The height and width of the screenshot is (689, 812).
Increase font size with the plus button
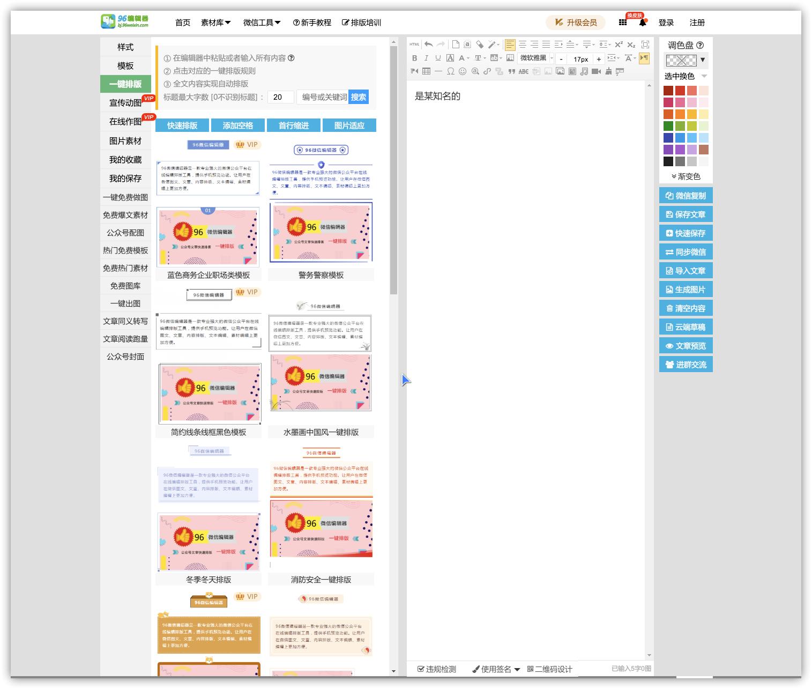click(x=599, y=58)
